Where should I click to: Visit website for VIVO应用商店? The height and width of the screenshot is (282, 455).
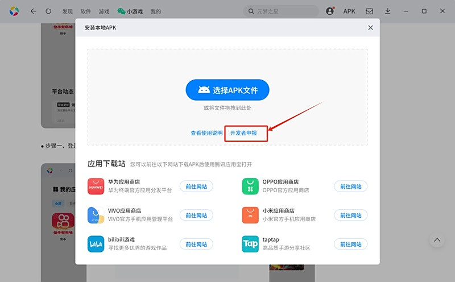click(196, 215)
